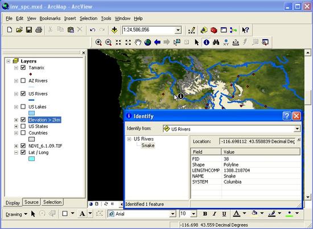Open ArcToolbox red toolbox icon

213,30
